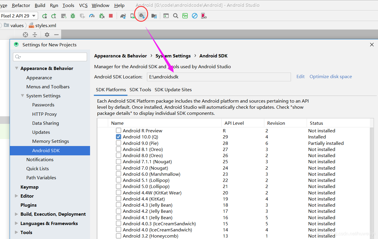Check the Android R Preview checkbox

pyautogui.click(x=118, y=131)
